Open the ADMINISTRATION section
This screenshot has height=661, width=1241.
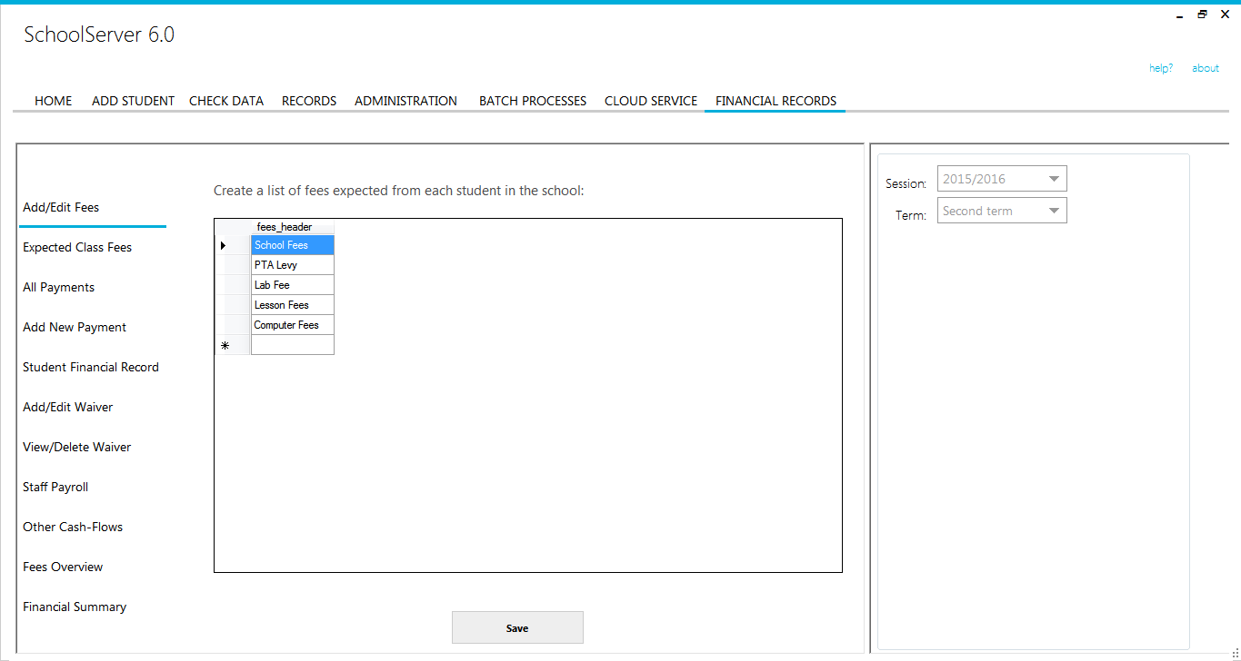pyautogui.click(x=405, y=101)
